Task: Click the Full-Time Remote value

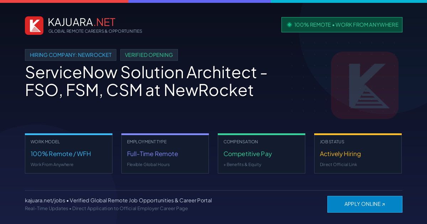Action: point(152,154)
